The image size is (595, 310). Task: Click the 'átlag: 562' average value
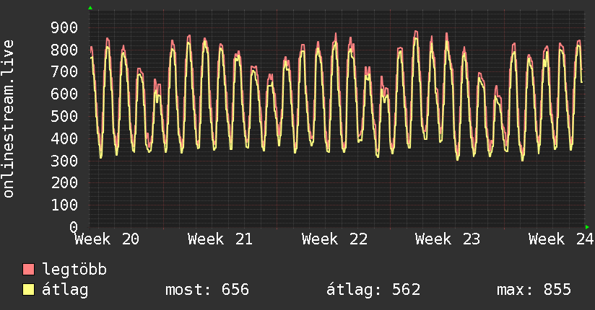point(373,290)
